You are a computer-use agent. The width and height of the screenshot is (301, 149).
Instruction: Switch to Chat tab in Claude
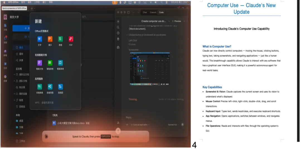pos(145,12)
